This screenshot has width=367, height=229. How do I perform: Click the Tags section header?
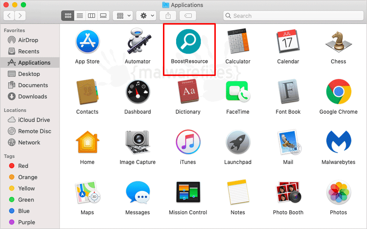(x=9, y=156)
